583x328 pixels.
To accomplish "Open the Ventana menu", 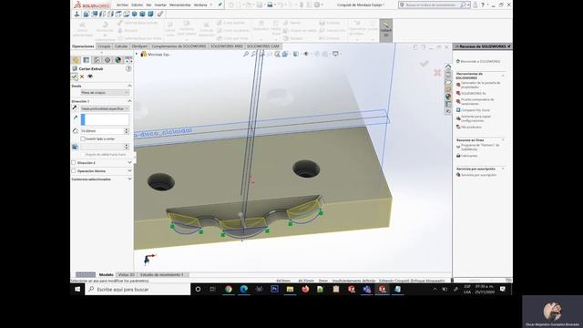I will 200,5.
